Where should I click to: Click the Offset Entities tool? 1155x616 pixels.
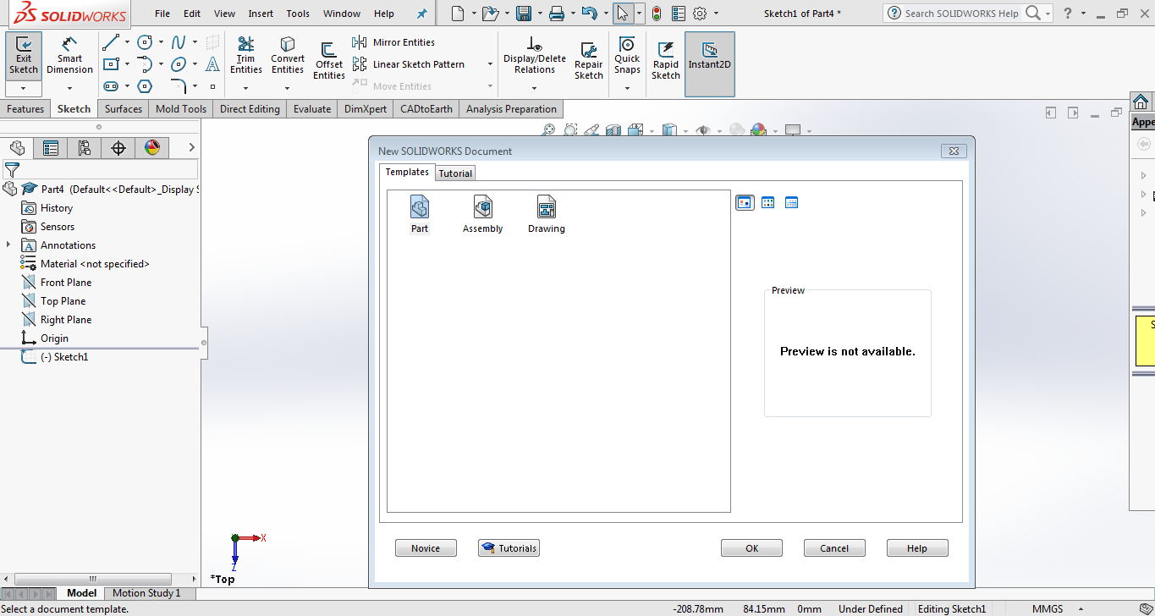point(329,61)
